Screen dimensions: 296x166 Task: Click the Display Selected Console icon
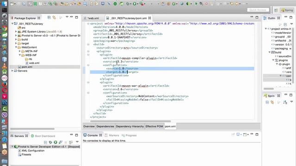coord(238,135)
